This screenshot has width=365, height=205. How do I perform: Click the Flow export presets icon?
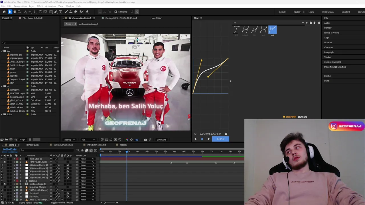(x=315, y=23)
